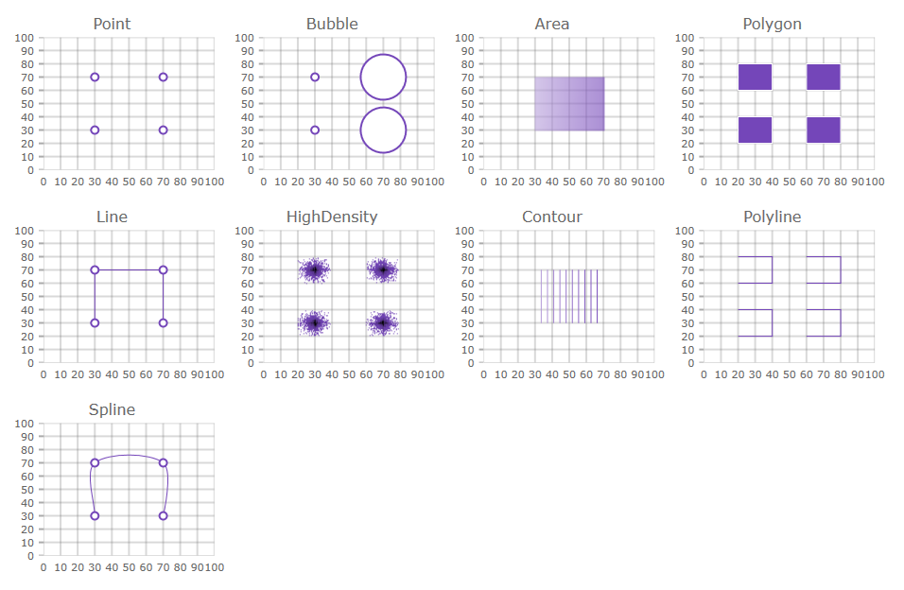Click the bottom-right cluster in the HighDensity chart
The height and width of the screenshot is (590, 904).
click(x=383, y=323)
